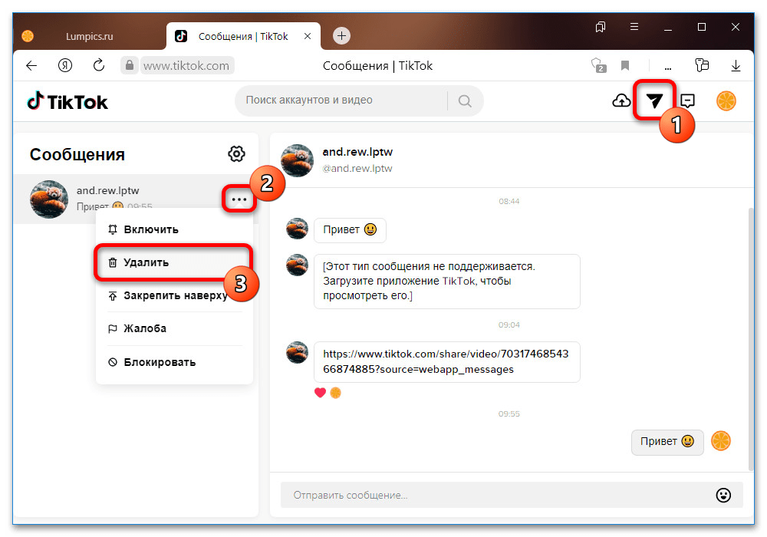Open message settings gear icon
Screen dimensions: 767x537
236,153
